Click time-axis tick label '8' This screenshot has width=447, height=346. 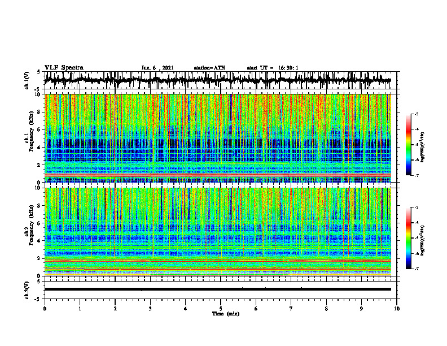click(x=326, y=309)
